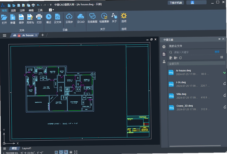Screen dimensions: 227x154
Task: Click the 打开 (Open) folder icon in ribbon
Action: click(x=4, y=17)
